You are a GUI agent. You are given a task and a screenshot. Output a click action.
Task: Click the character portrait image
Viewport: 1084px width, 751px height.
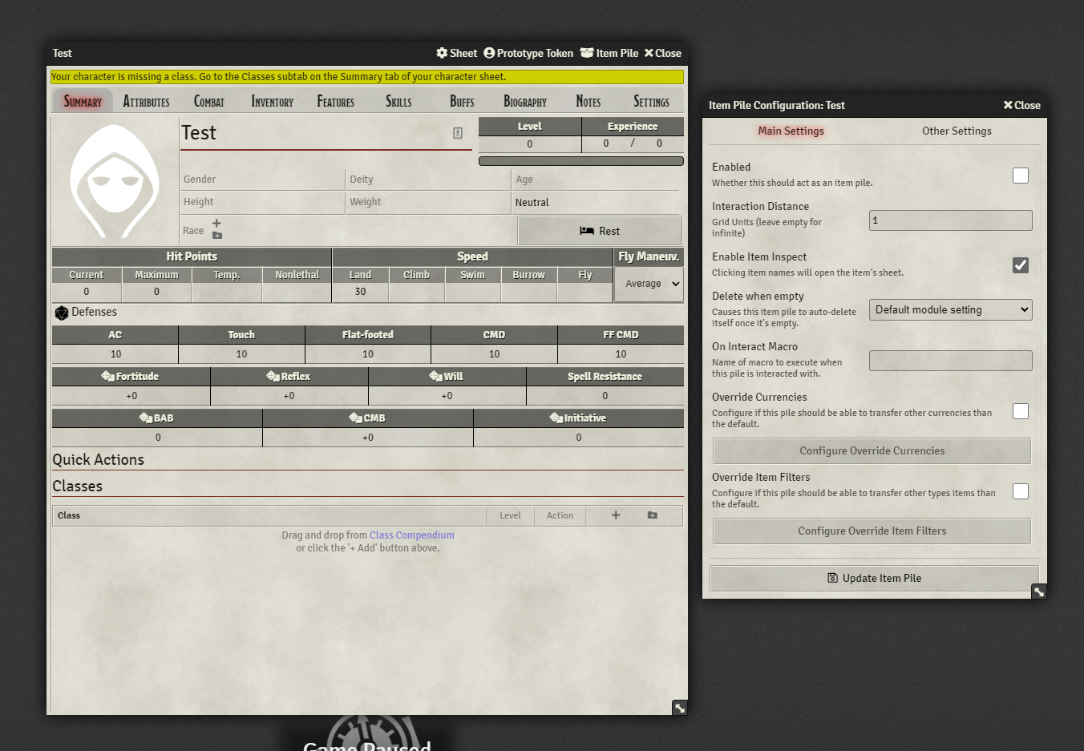point(113,180)
